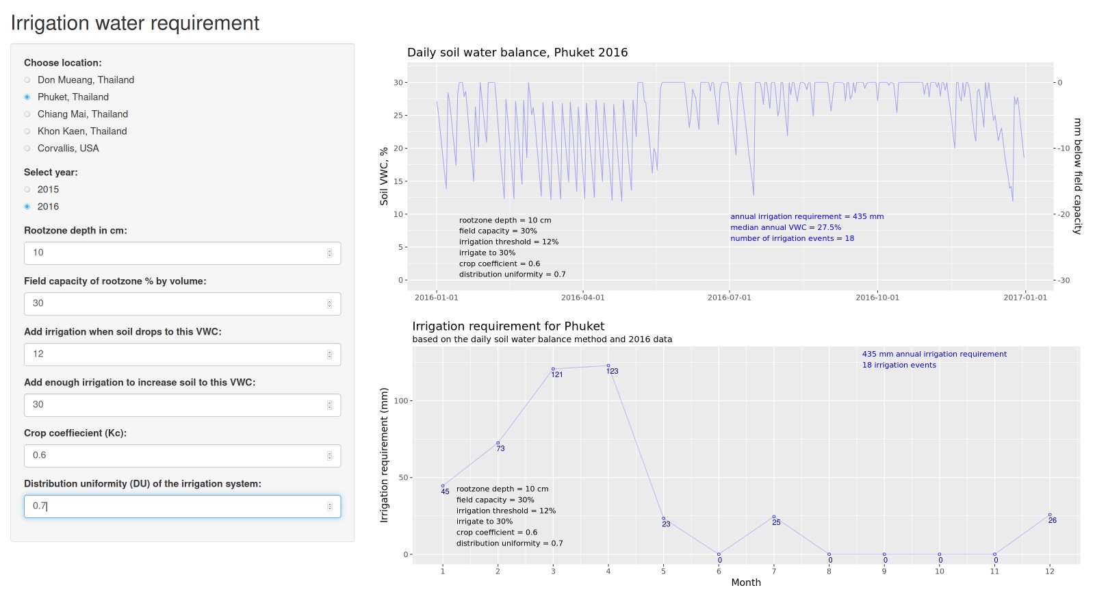Select year 2016
This screenshot has height=616, width=1095.
coord(27,207)
